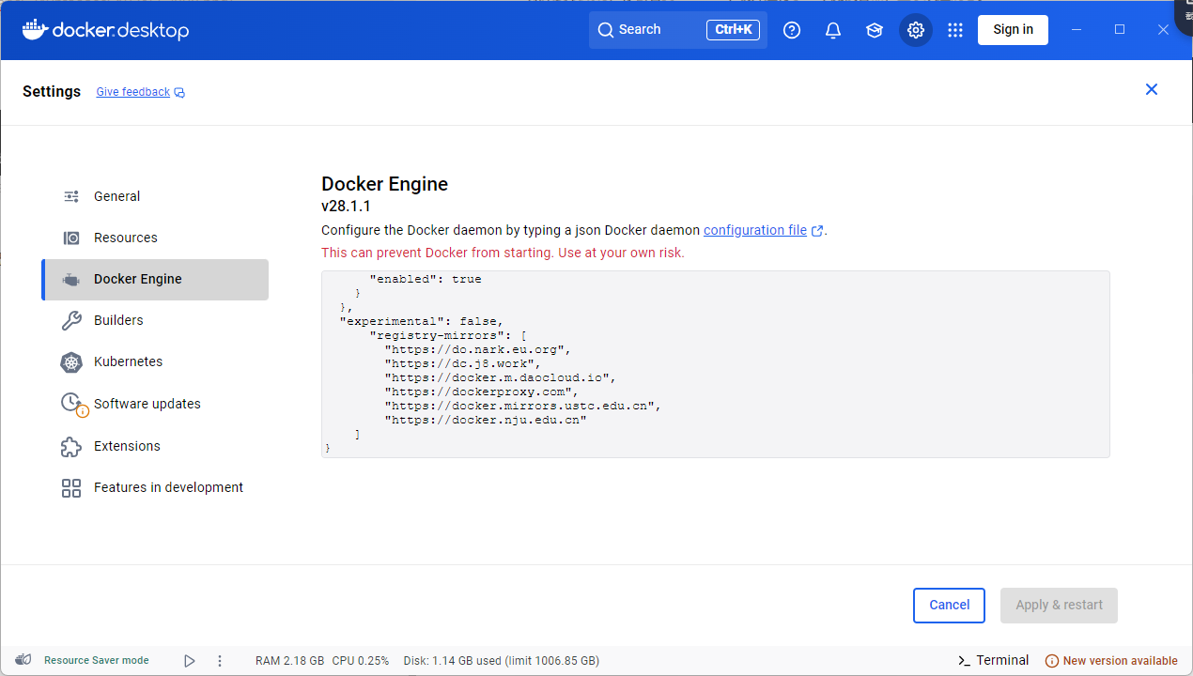Image resolution: width=1193 pixels, height=676 pixels.
Task: Open the General settings section
Action: (x=155, y=196)
